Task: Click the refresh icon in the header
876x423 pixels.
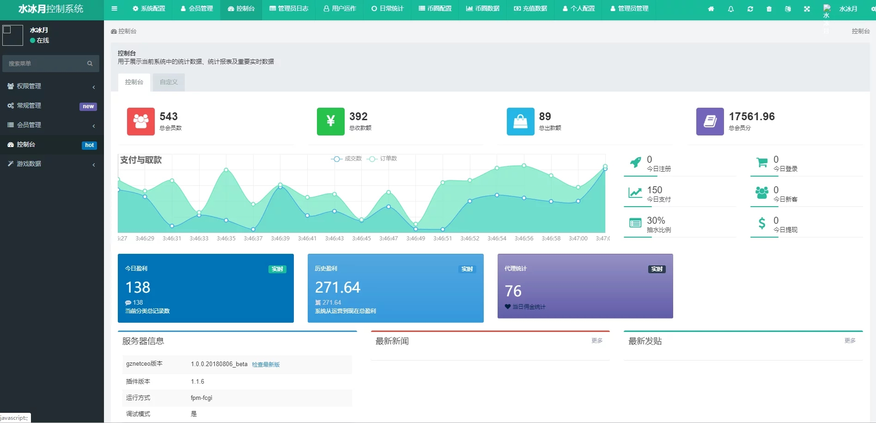Action: 750,9
